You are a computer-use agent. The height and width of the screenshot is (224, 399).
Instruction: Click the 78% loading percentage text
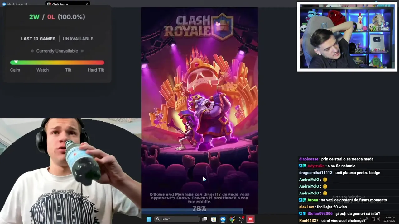[199, 208]
